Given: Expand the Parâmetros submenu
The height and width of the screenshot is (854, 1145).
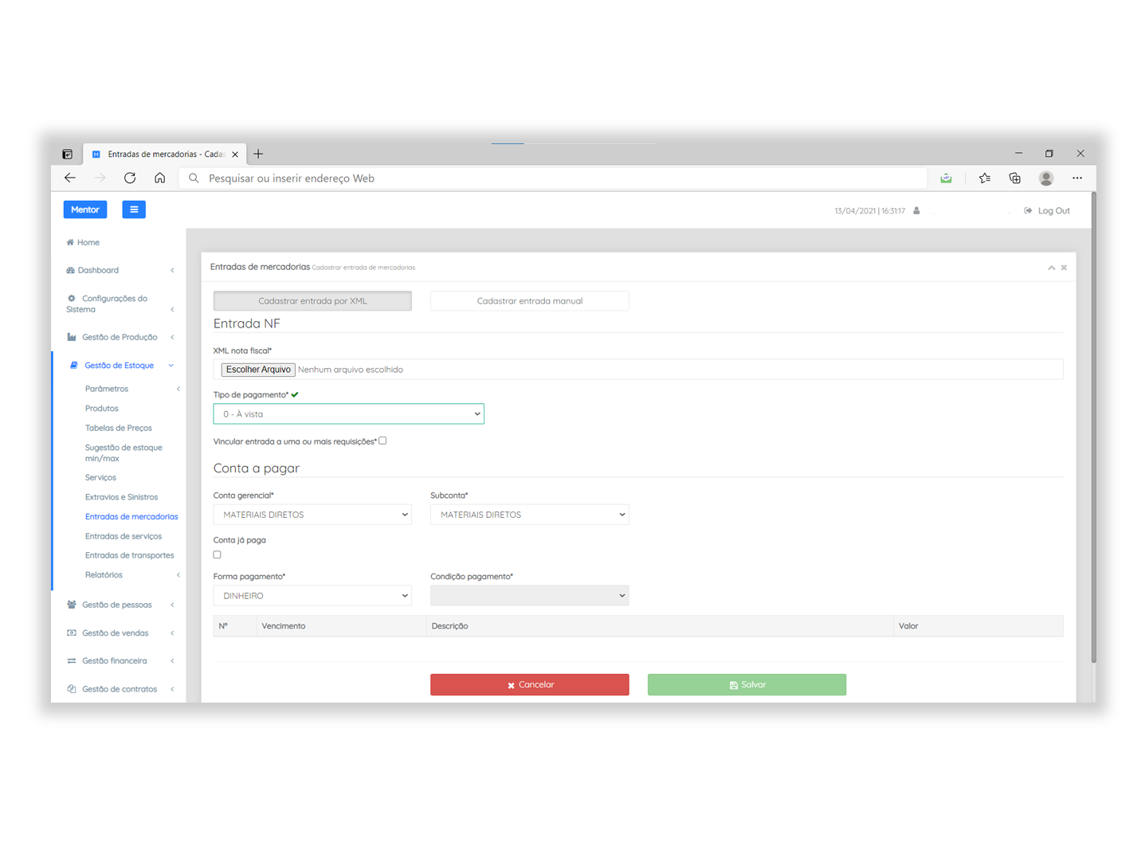Looking at the screenshot, I should click(131, 389).
